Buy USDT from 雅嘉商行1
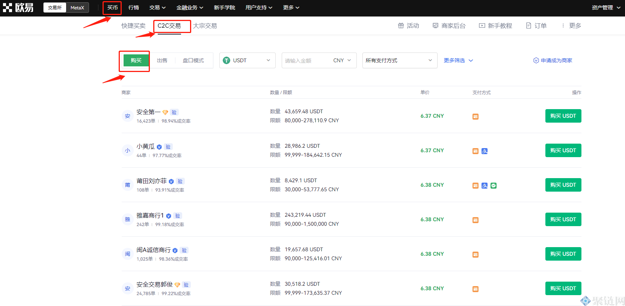 563,219
